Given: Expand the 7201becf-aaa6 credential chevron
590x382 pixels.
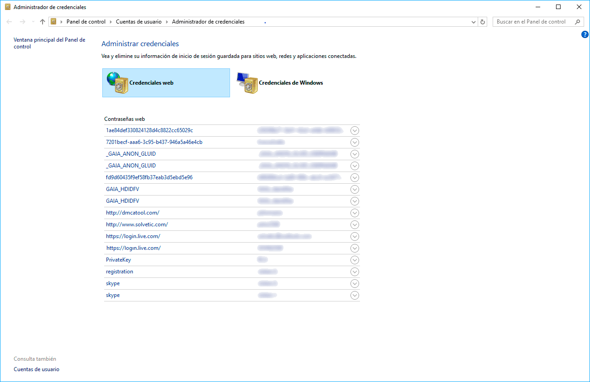Looking at the screenshot, I should pos(355,142).
